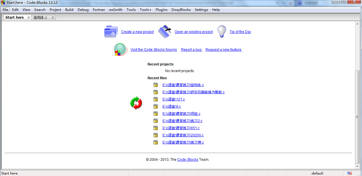Open the File menu
This screenshot has width=362, height=176.
(5, 9)
